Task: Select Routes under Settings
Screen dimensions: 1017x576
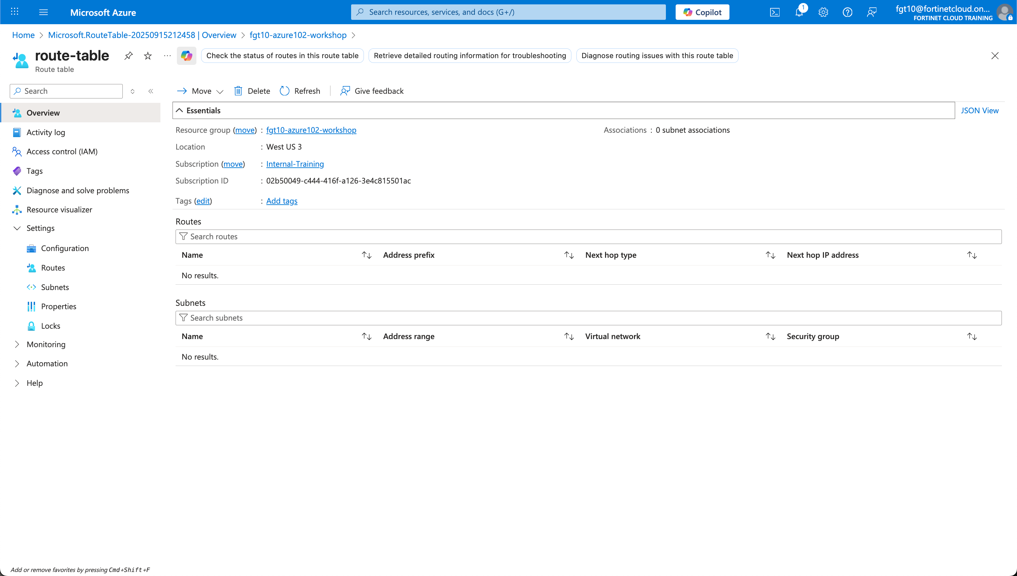Action: (53, 268)
